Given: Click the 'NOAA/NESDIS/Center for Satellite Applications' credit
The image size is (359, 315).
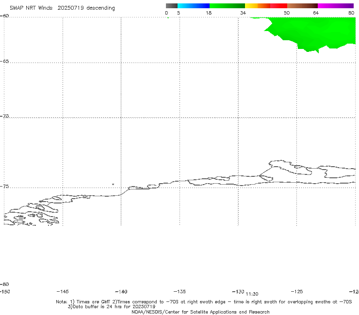Looking at the screenshot, I should pos(200,312).
